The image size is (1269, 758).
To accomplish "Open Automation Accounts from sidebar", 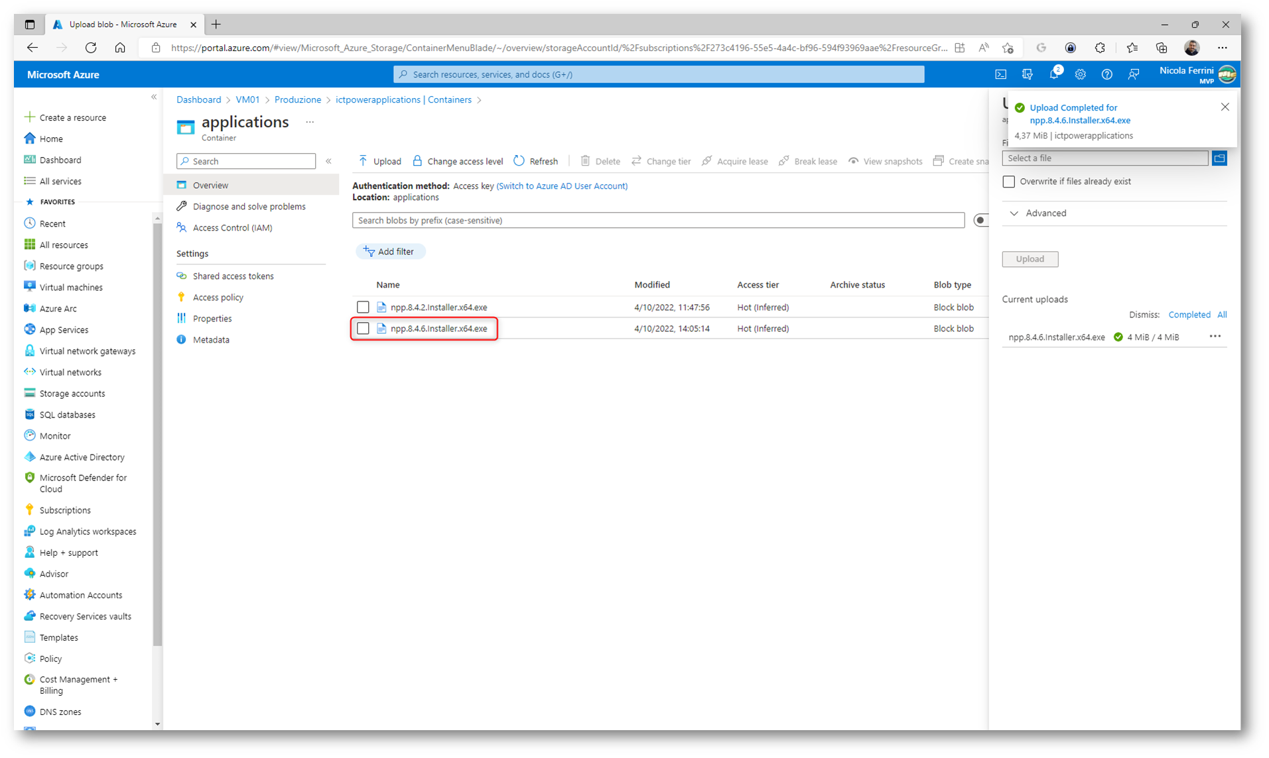I will [74, 594].
